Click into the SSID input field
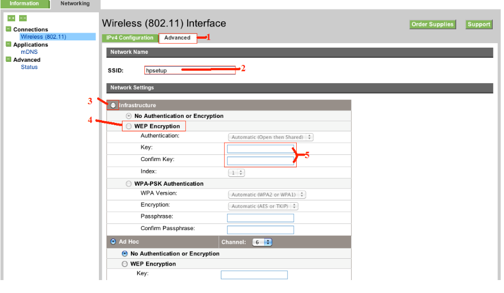 pyautogui.click(x=190, y=70)
